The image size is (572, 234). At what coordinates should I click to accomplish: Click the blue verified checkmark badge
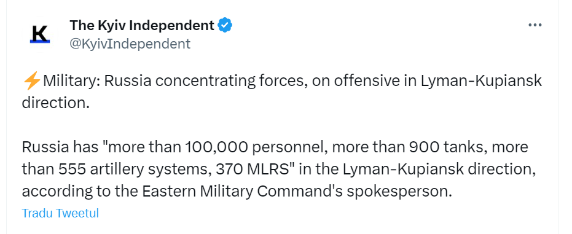pyautogui.click(x=225, y=26)
